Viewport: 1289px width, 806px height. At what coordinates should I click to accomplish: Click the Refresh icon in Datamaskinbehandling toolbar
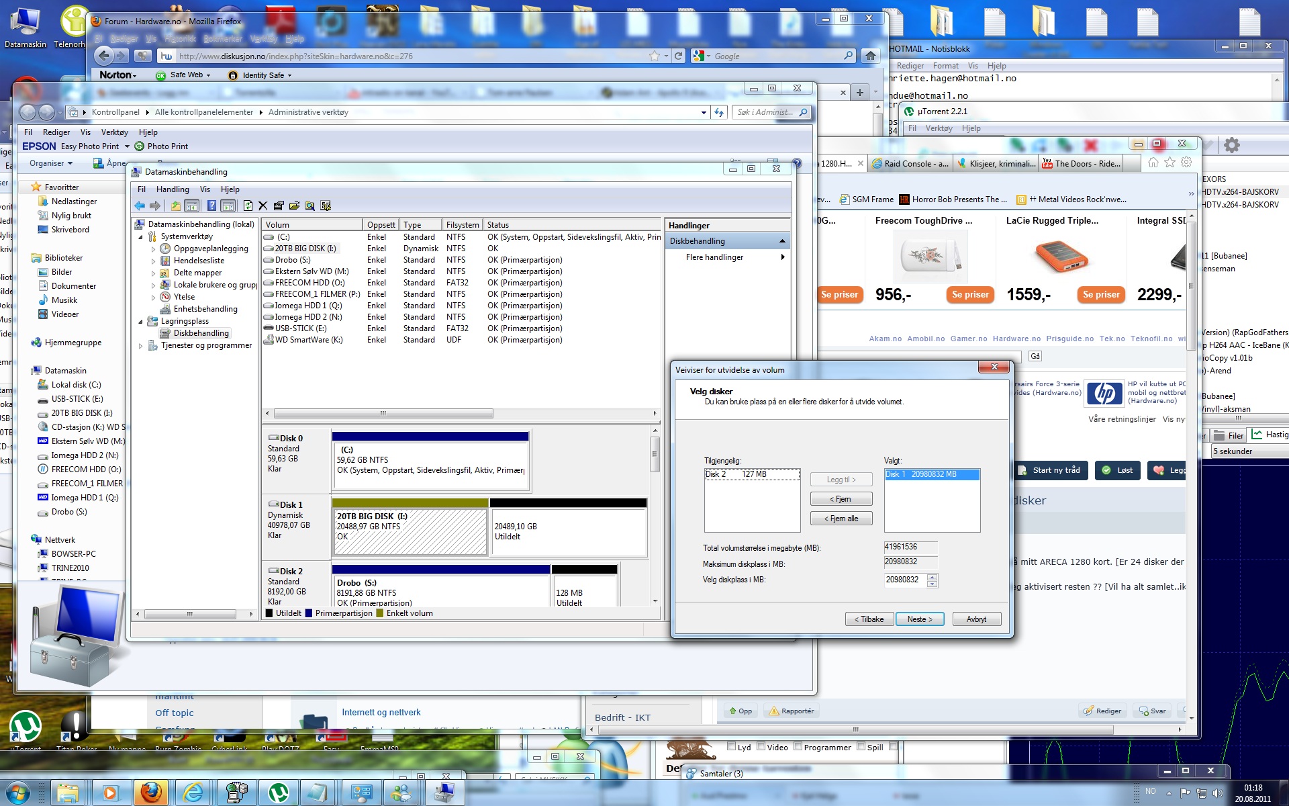point(248,206)
